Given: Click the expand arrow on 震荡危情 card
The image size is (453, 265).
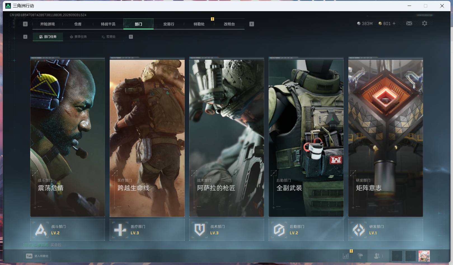Looking at the screenshot, I should (35, 173).
